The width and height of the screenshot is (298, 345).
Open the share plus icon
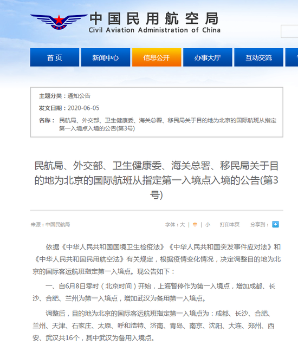275,224
